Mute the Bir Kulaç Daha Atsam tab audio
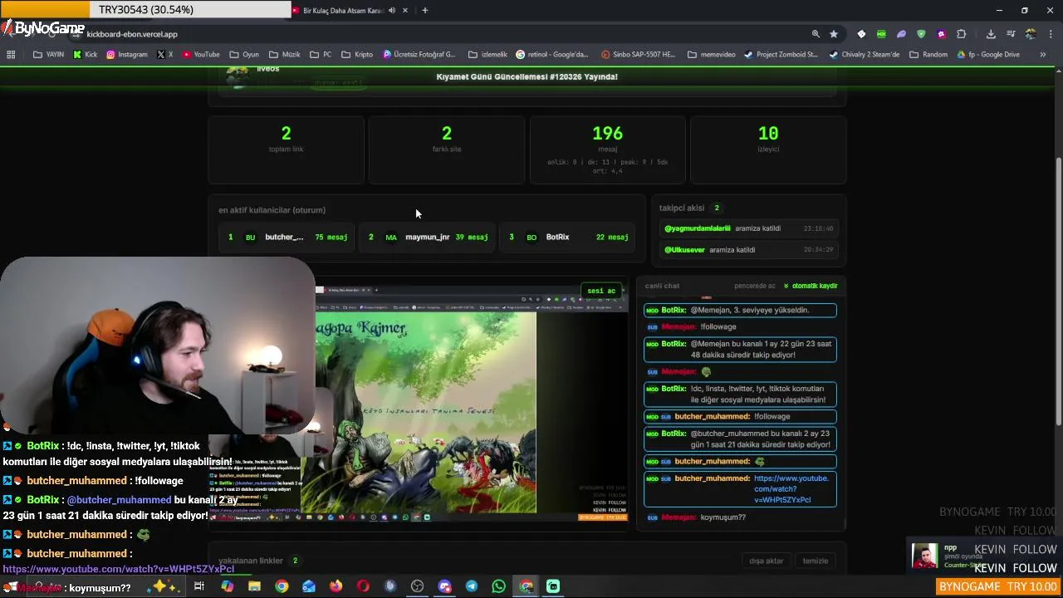 point(391,11)
